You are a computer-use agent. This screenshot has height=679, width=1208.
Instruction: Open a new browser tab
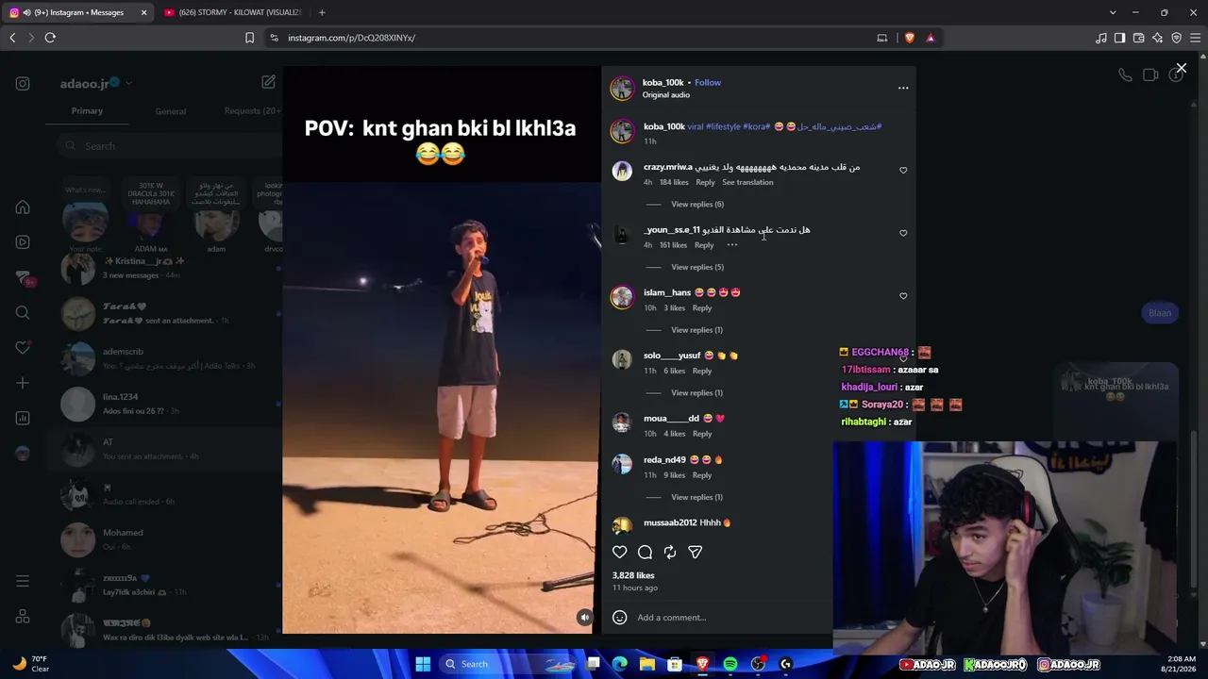(x=322, y=12)
